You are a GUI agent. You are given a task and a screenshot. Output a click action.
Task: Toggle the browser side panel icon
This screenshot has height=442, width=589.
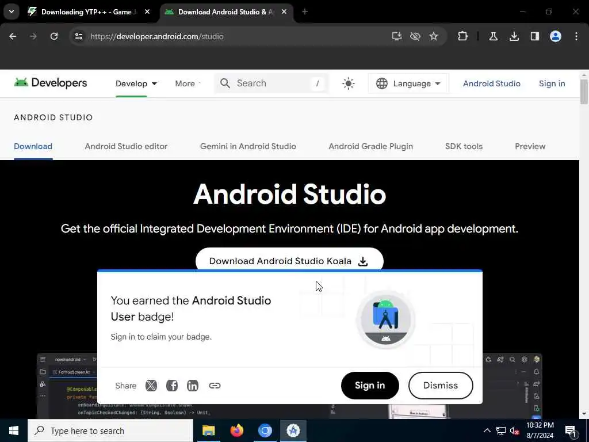tap(534, 36)
